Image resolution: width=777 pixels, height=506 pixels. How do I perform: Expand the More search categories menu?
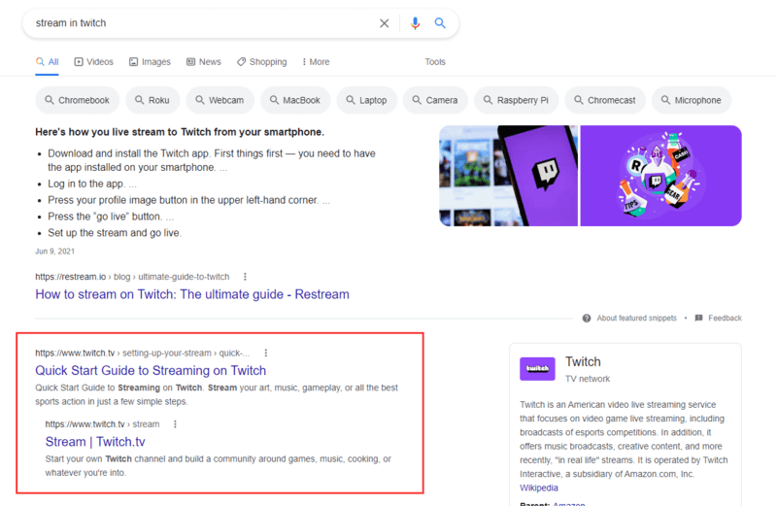315,62
